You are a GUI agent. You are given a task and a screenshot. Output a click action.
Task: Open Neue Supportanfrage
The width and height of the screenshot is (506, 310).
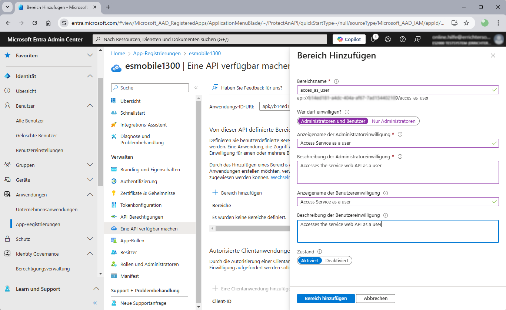143,303
